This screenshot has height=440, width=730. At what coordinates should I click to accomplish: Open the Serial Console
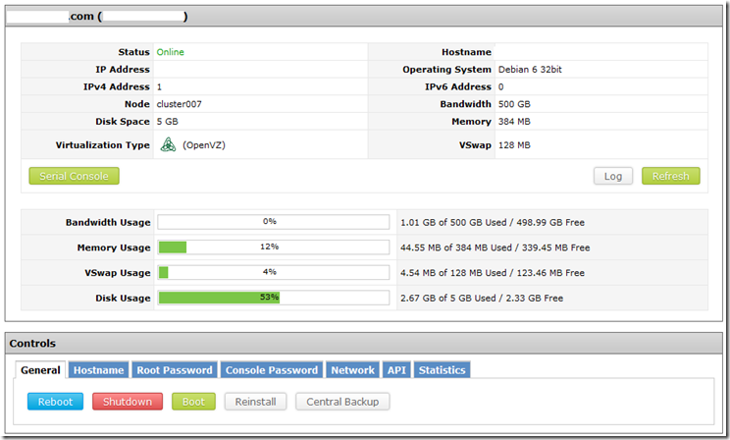point(74,176)
